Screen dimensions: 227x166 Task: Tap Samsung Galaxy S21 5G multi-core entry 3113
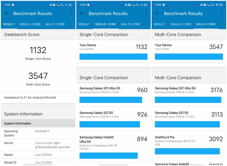(189, 119)
